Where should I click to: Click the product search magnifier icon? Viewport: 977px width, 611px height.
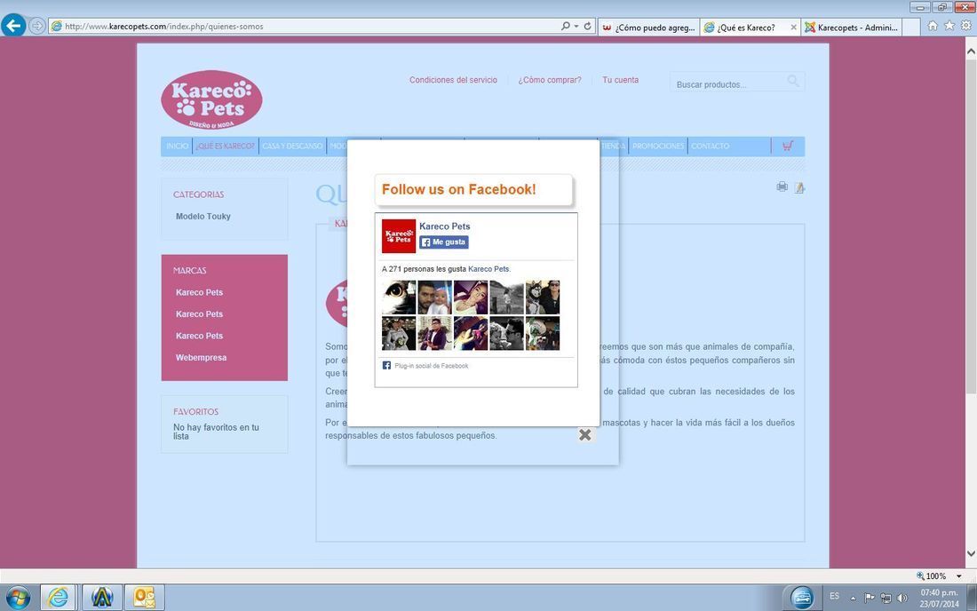[793, 81]
